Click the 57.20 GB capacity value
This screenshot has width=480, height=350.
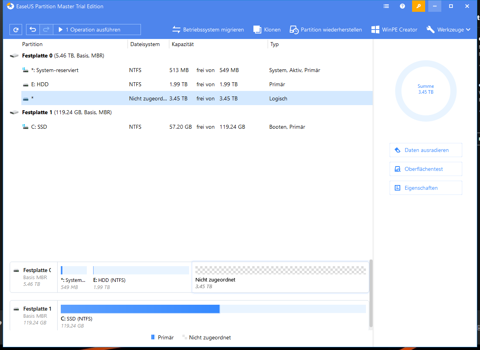pyautogui.click(x=180, y=127)
